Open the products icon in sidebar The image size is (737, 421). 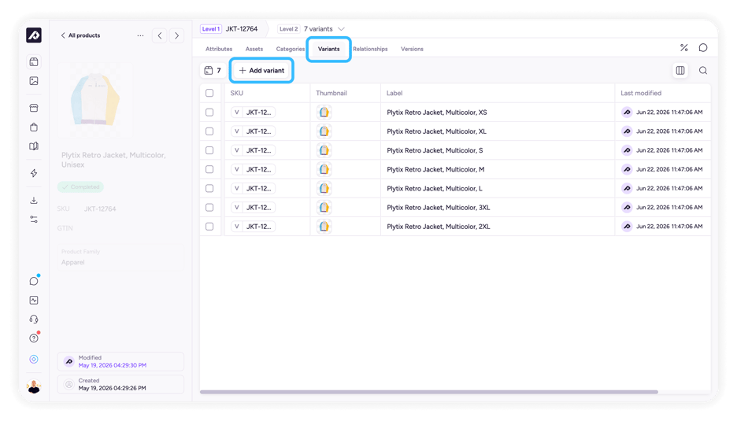(x=34, y=61)
